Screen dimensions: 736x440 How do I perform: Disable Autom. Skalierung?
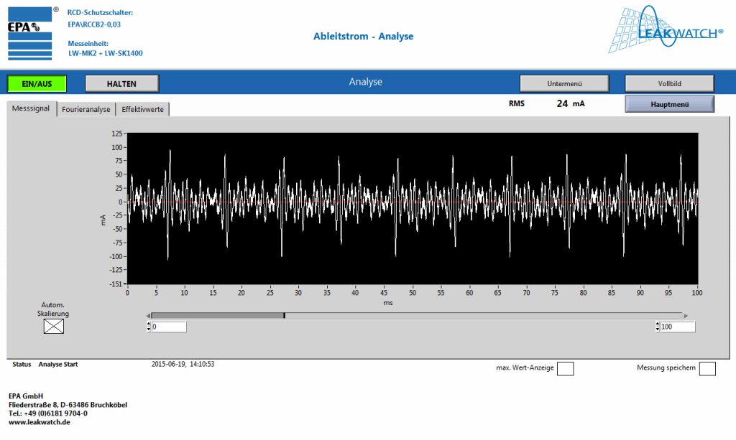53,326
